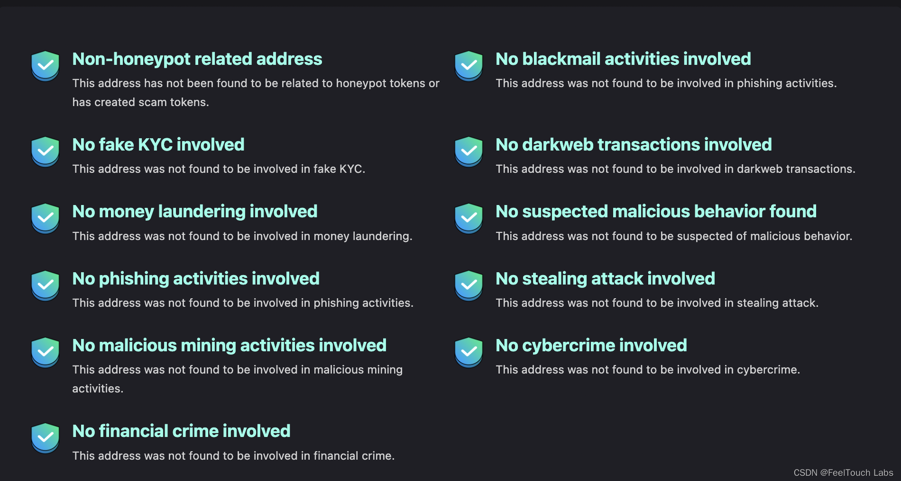Click the CSDN @FeelTouch Labs watermark
Screen dimensions: 901x481
(x=843, y=472)
